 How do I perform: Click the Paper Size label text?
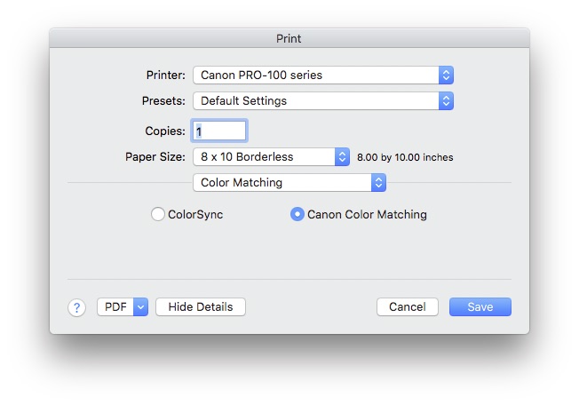click(x=155, y=157)
